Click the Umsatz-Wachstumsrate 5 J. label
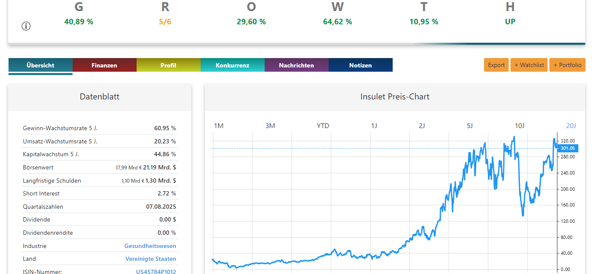592x274 pixels. point(60,141)
